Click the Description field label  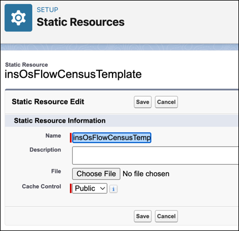click(x=45, y=150)
